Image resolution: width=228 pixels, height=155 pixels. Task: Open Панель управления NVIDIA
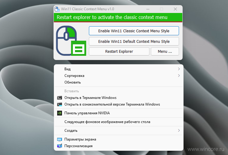point(119,113)
